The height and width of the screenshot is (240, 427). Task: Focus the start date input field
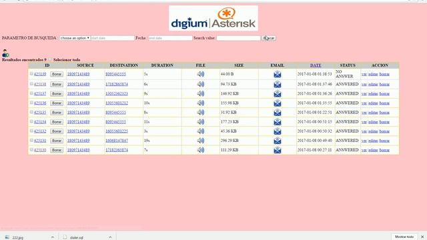tap(113, 38)
